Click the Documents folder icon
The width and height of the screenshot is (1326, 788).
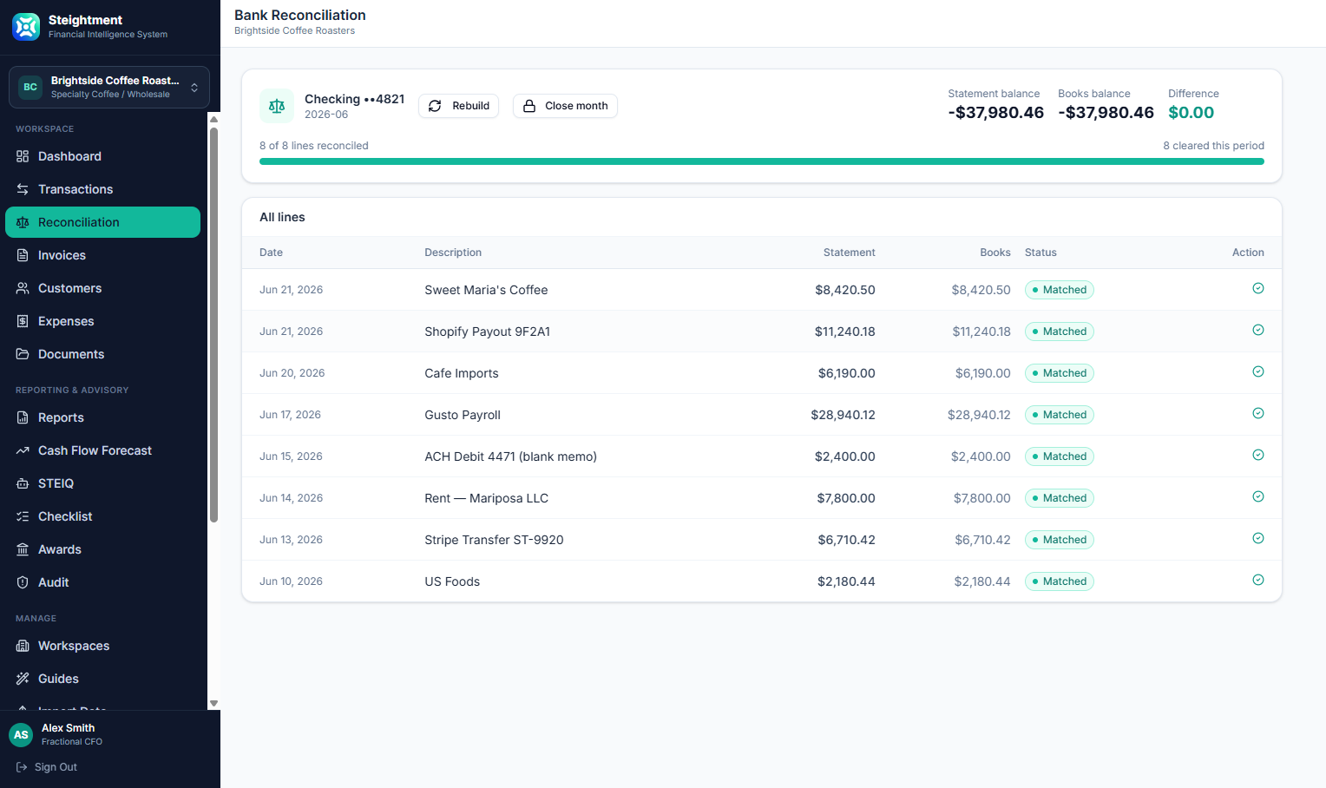tap(23, 354)
